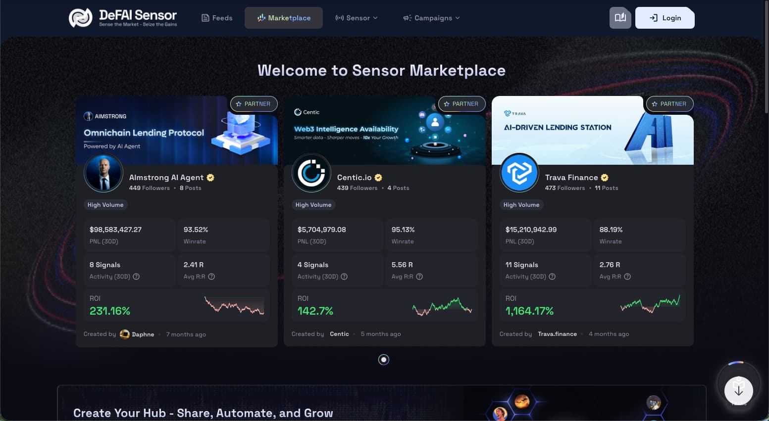Viewport: 769px width, 421px height.
Task: Open the Feeds page
Action: [217, 18]
